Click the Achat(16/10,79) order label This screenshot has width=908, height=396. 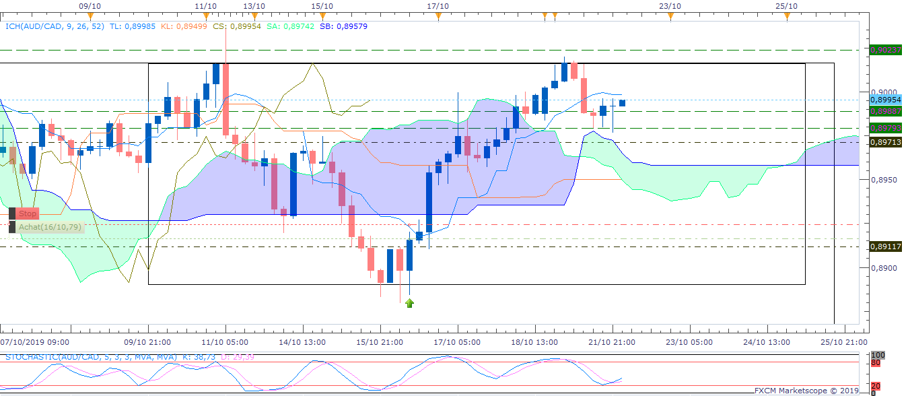pos(50,227)
